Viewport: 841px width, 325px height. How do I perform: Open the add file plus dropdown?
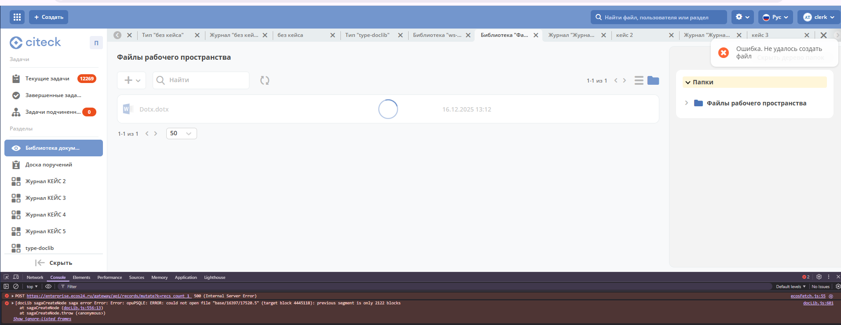tap(132, 80)
